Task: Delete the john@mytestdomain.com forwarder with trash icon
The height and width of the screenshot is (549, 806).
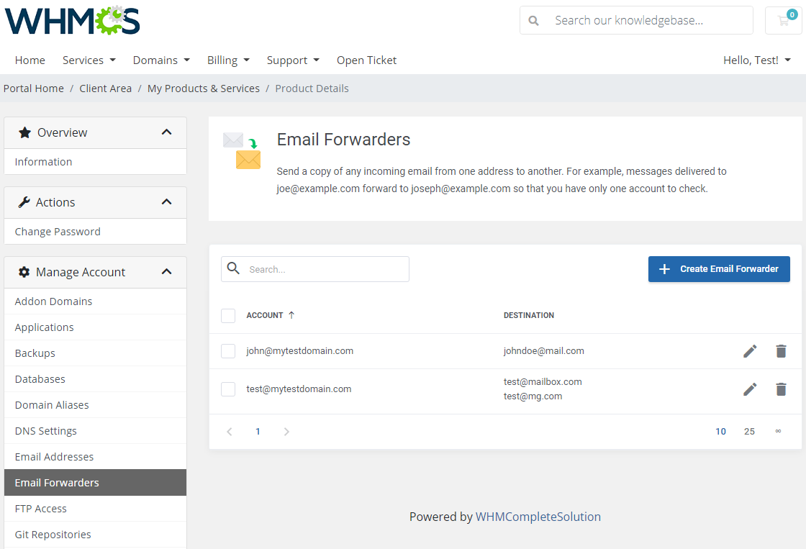Action: [781, 351]
